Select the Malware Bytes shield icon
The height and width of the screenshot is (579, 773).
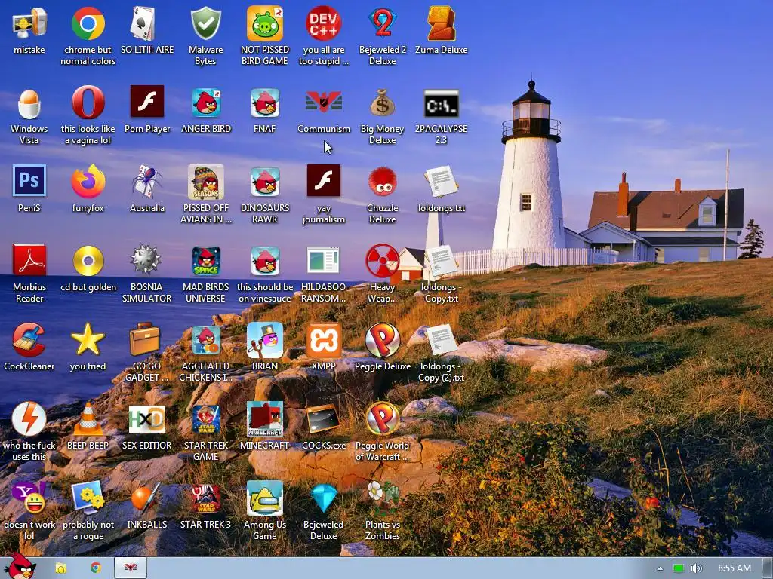pyautogui.click(x=205, y=23)
